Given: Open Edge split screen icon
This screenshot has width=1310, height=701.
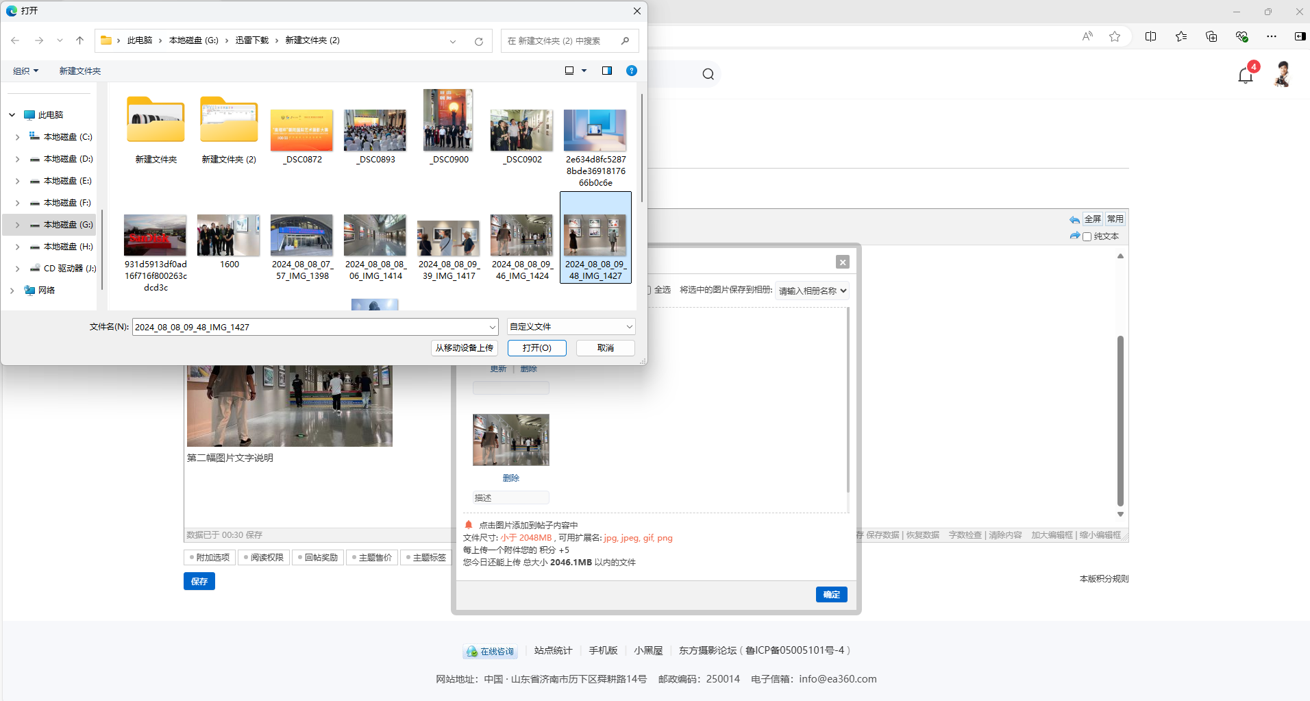Looking at the screenshot, I should 1150,36.
